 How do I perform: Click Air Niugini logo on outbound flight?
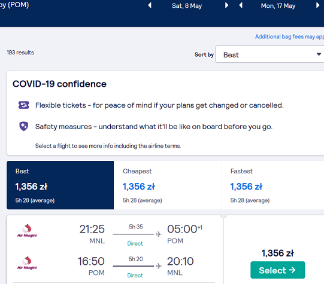27,231
